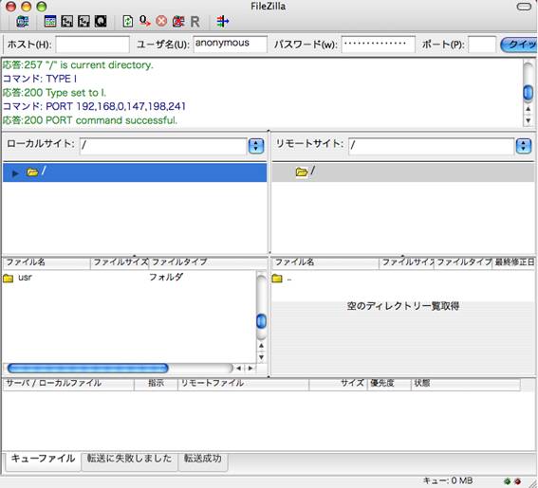Viewport: 538px width, 488px height.
Task: Click local list scroll right arrow
Action: coord(250,369)
